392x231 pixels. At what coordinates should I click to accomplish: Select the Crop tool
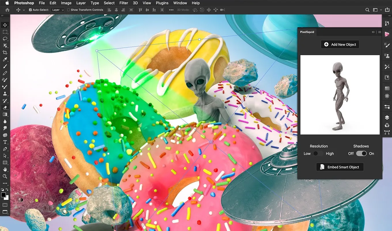pyautogui.click(x=5, y=53)
